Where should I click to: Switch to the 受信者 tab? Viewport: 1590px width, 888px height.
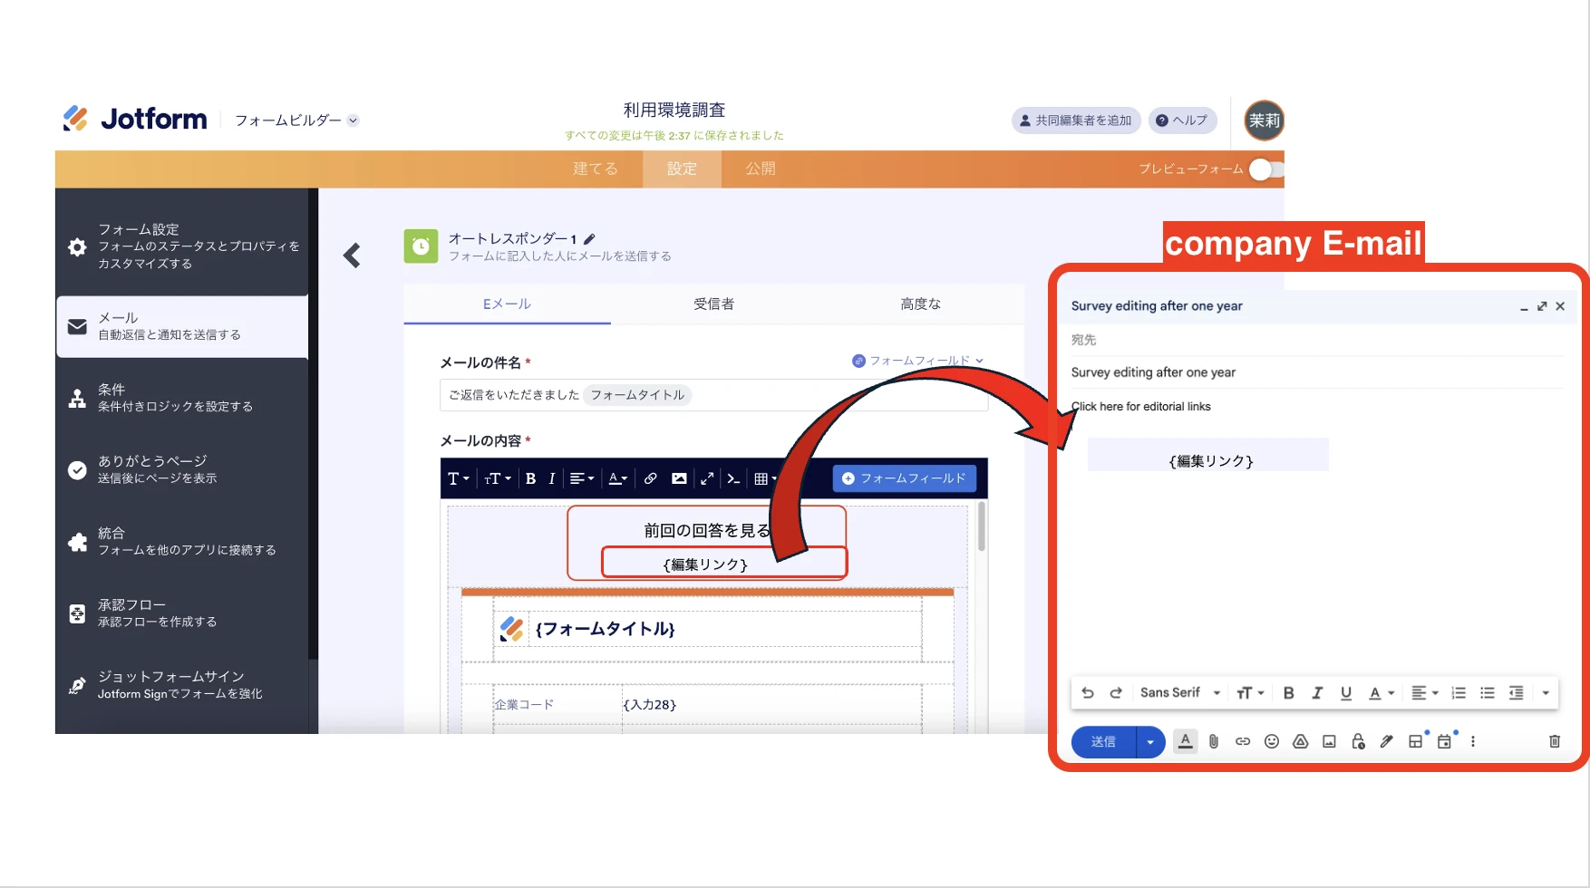[x=713, y=304]
